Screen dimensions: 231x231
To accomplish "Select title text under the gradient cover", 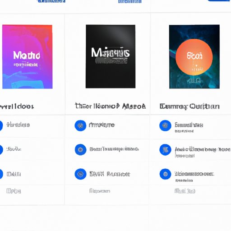I will (17, 106).
